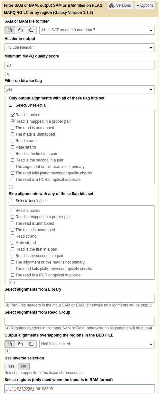Set inverse selection to No
The image size is (160, 394).
(x=24, y=366)
